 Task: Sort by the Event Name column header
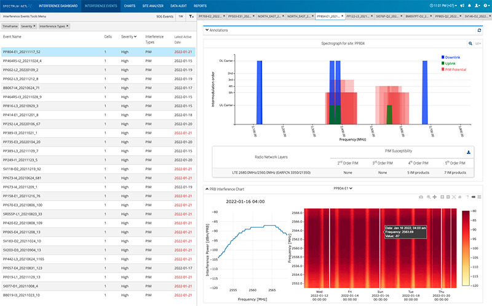point(12,37)
